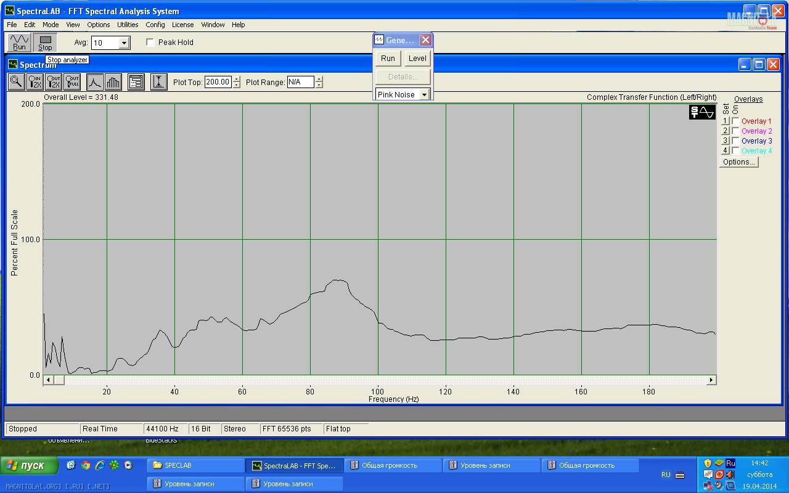Image resolution: width=789 pixels, height=493 pixels.
Task: Decrease Plot Range with down arrow
Action: (x=319, y=85)
